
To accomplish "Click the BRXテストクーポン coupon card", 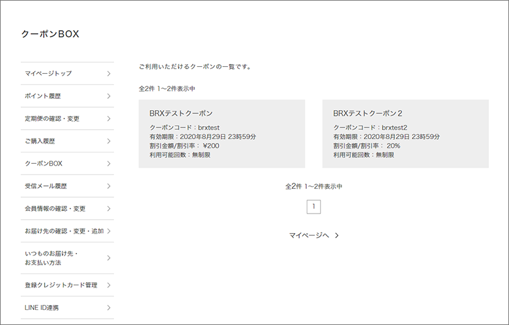I will tap(222, 134).
